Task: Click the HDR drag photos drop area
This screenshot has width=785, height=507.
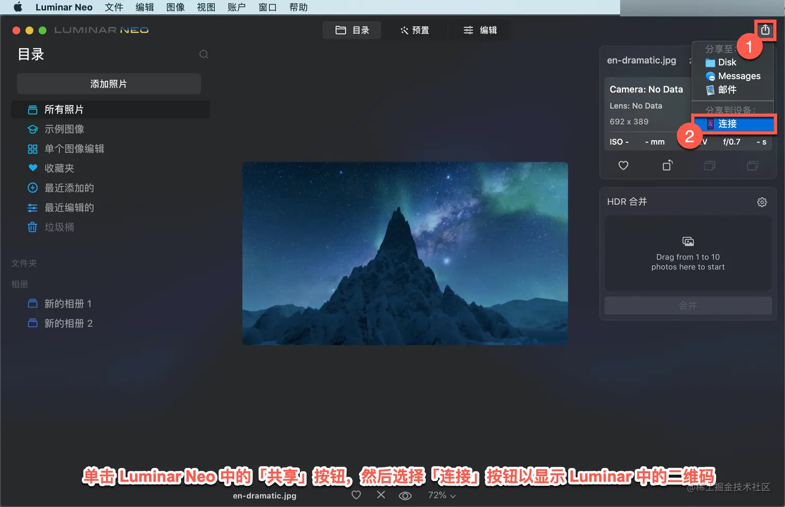Action: [x=688, y=254]
